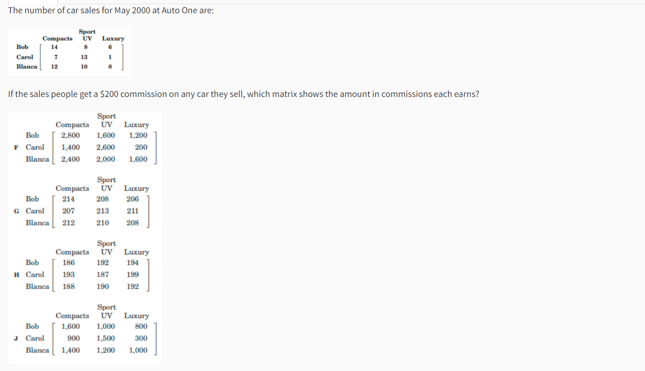
Task: Click the Compacts column header in matrix H
Action: click(72, 252)
